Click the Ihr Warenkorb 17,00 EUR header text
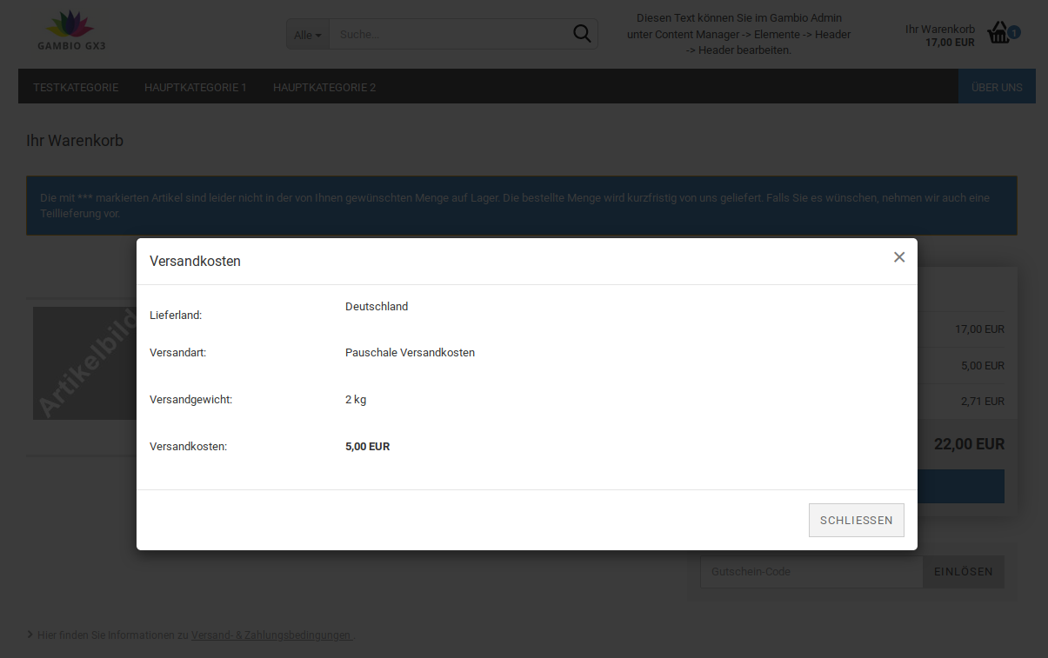 pos(939,36)
